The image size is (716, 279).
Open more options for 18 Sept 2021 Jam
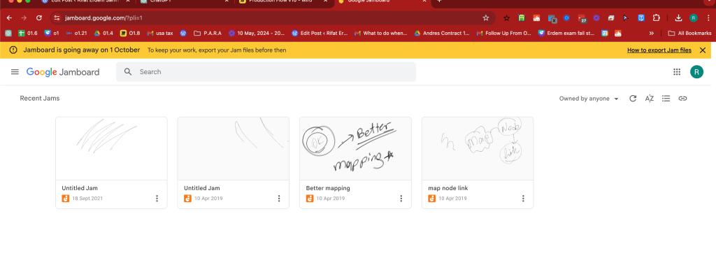coord(157,198)
